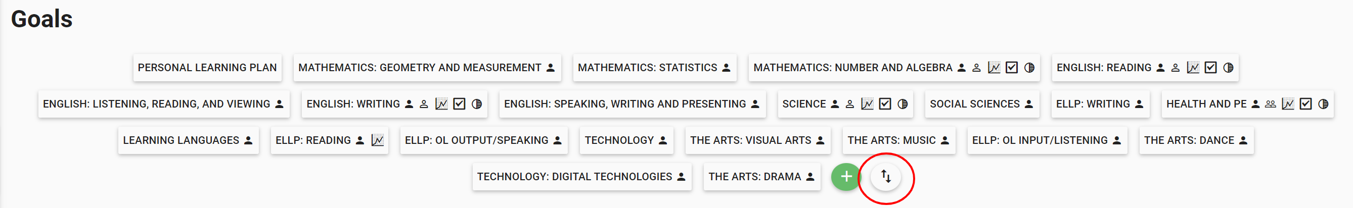Click the outlined person icon on English: Writing
The height and width of the screenshot is (208, 1353).
424,105
